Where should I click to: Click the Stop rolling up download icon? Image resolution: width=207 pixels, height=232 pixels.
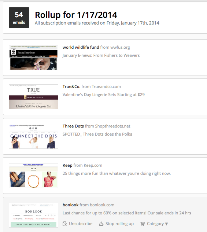(101, 224)
